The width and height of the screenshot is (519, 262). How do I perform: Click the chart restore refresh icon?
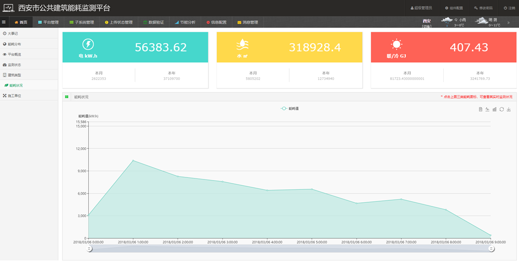click(x=501, y=109)
